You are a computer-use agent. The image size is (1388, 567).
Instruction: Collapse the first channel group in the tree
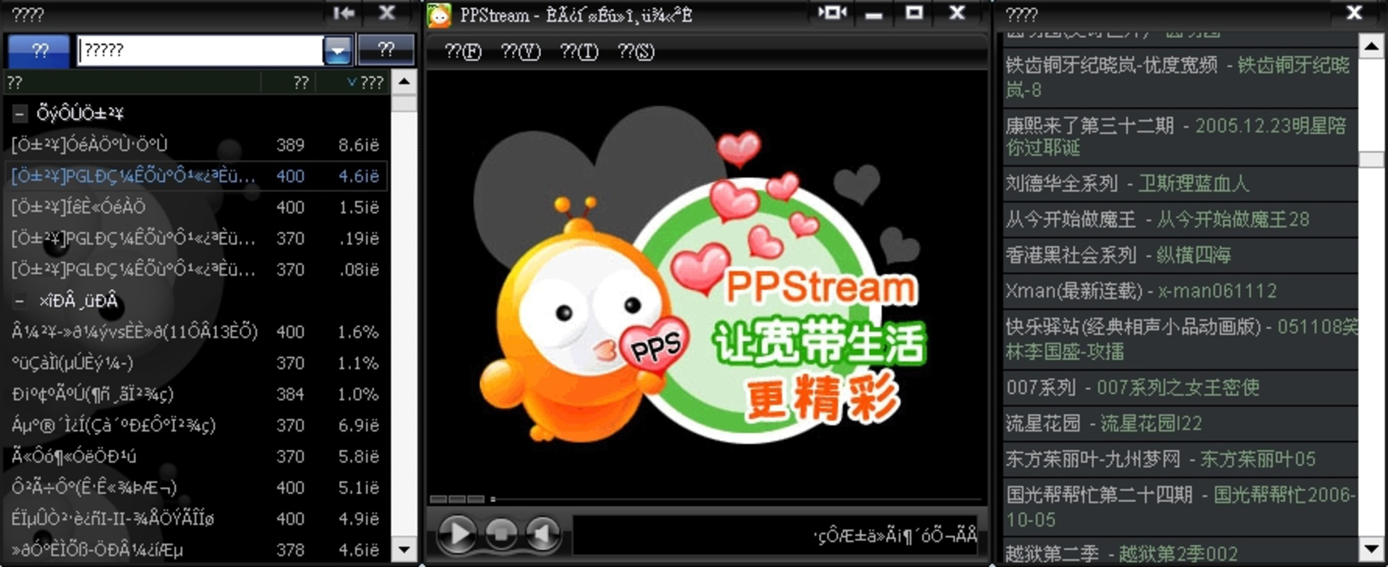[x=20, y=113]
